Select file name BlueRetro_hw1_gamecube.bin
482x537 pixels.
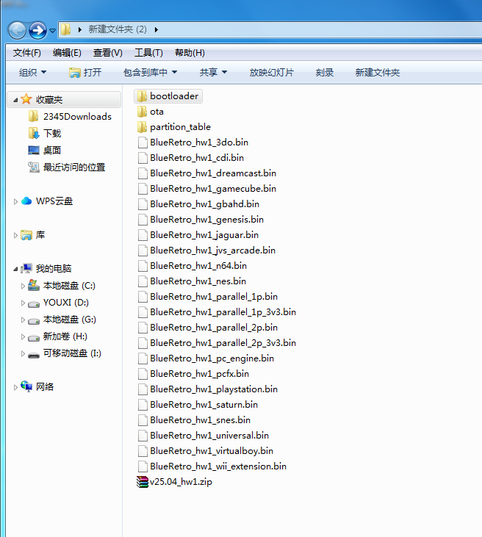click(x=213, y=189)
